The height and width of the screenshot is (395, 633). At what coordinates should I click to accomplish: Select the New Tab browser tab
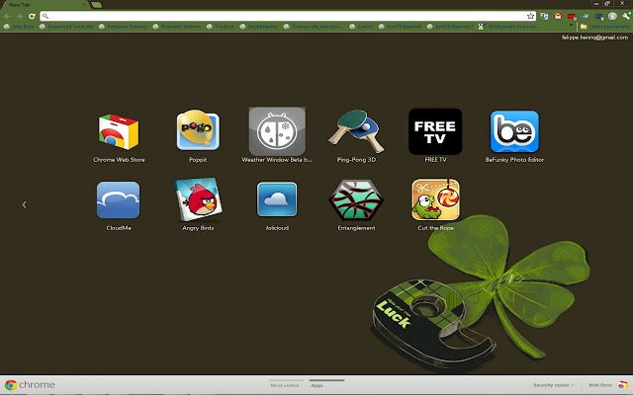pyautogui.click(x=45, y=5)
